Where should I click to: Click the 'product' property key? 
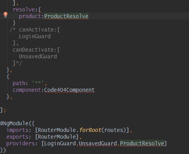(x=30, y=17)
